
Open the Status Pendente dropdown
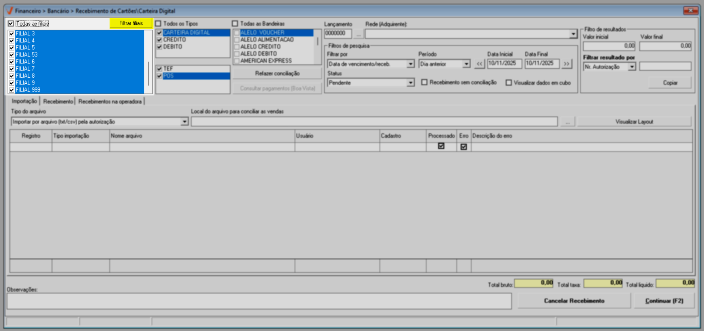click(x=410, y=83)
